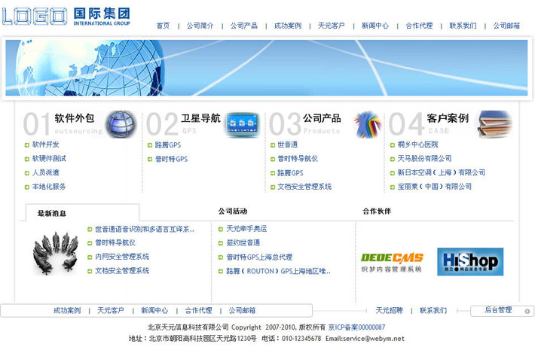Go to 首页 in the top navigation
Image resolution: width=535 pixels, height=347 pixels.
pos(163,26)
